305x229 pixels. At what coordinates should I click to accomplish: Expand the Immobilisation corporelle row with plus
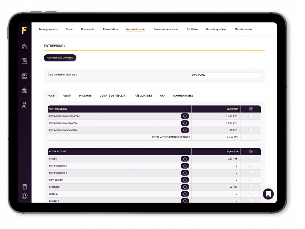[185, 123]
